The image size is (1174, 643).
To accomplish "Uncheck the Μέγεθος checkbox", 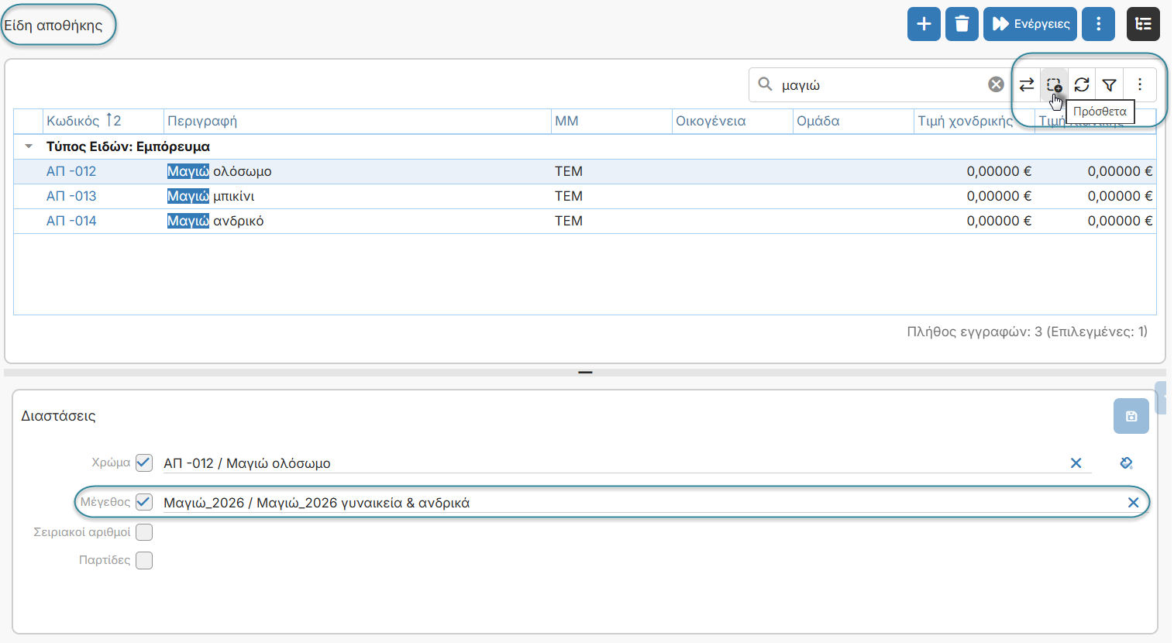I will pyautogui.click(x=144, y=502).
